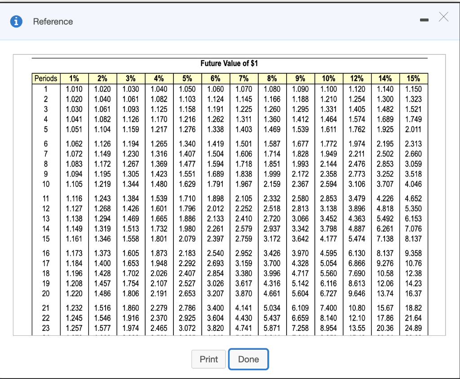Select the 10% column header
The image size is (460, 379).
(328, 78)
